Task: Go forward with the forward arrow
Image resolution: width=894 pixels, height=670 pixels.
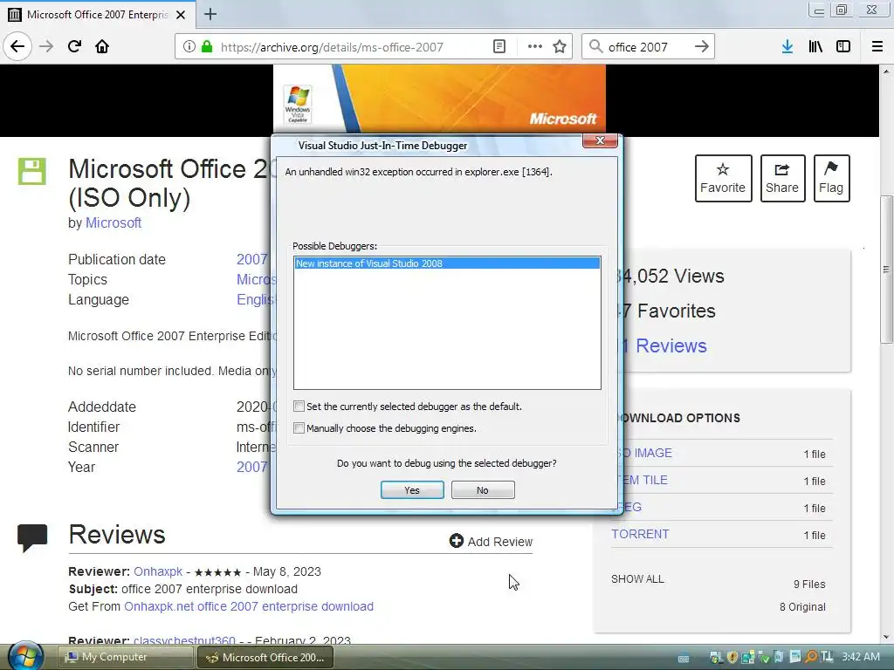Action: (46, 46)
